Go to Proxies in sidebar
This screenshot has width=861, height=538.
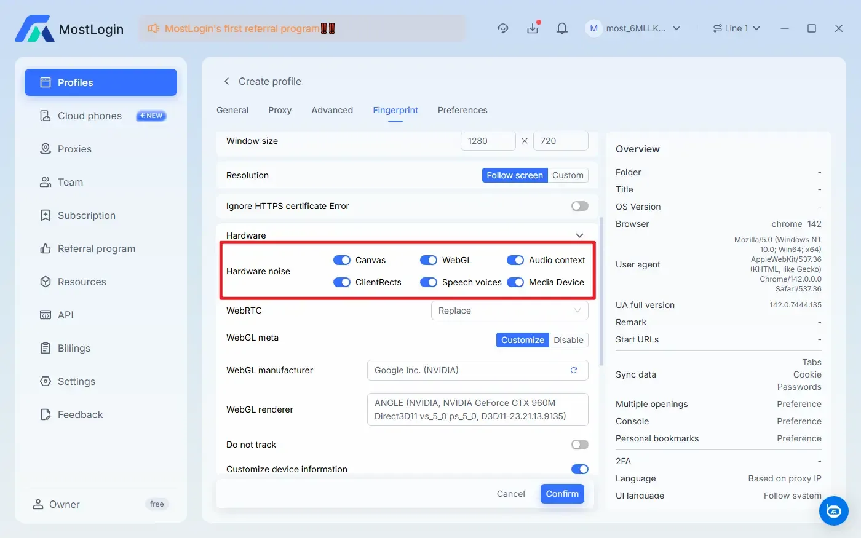pos(74,149)
